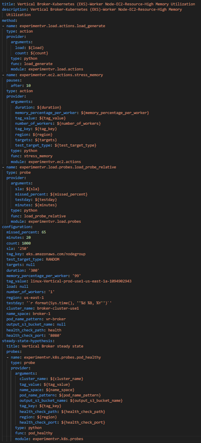Select the 'steady-state-hypothesis:' key

click(x=28, y=341)
